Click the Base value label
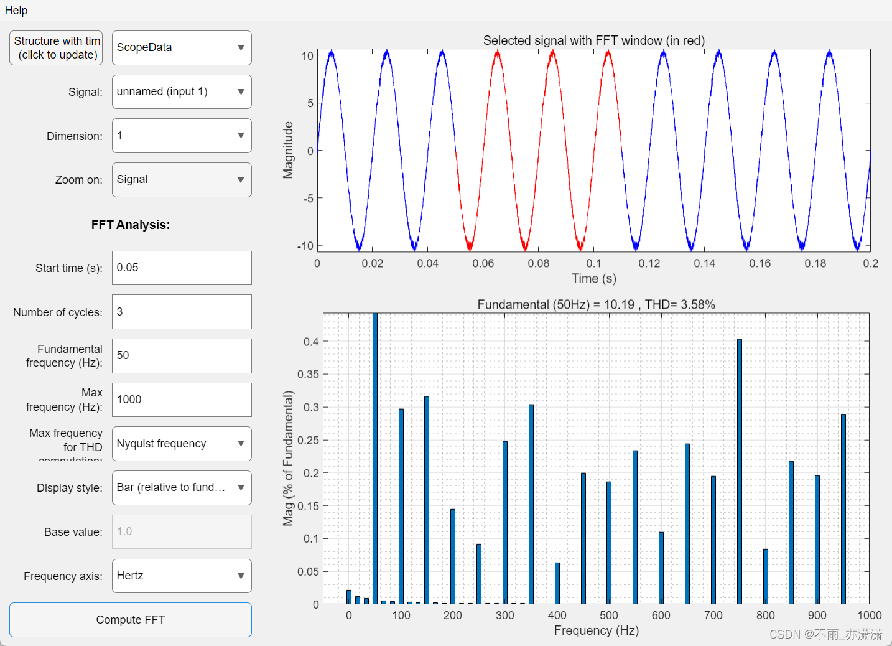892x646 pixels. pyautogui.click(x=73, y=532)
